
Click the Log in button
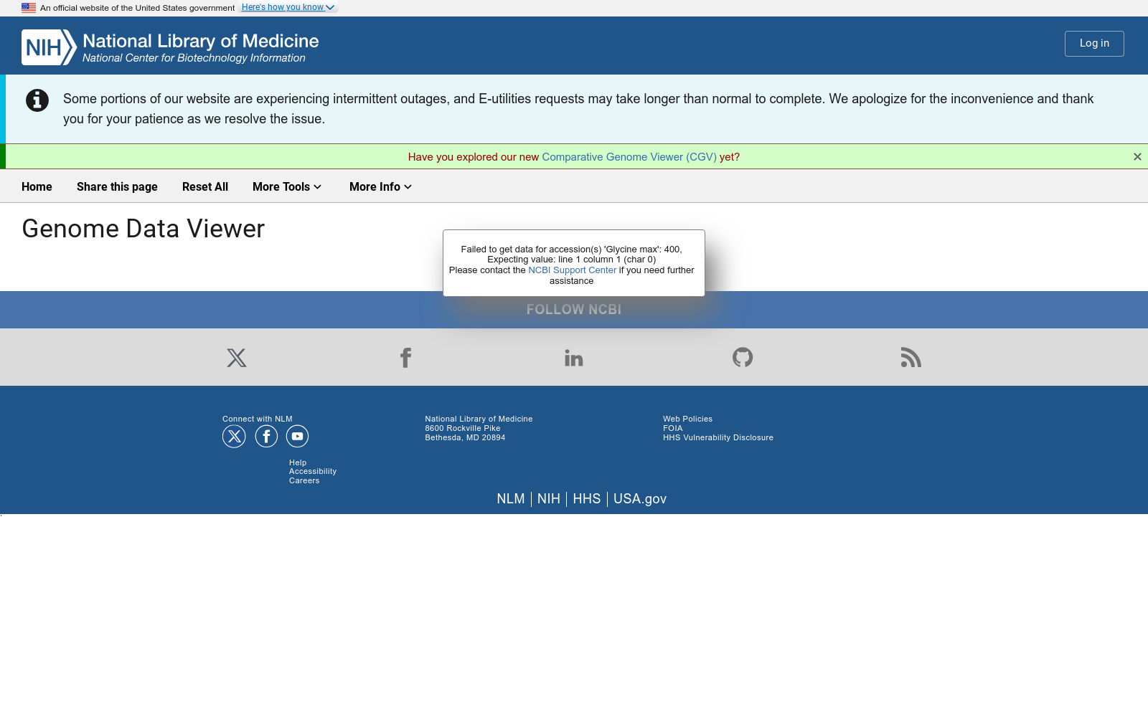click(x=1094, y=43)
